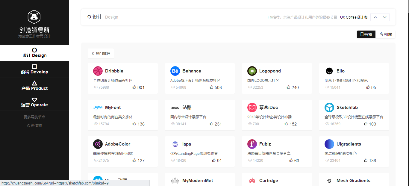Click the down chevron in header
The height and width of the screenshot is (186, 409).
[x=385, y=17]
